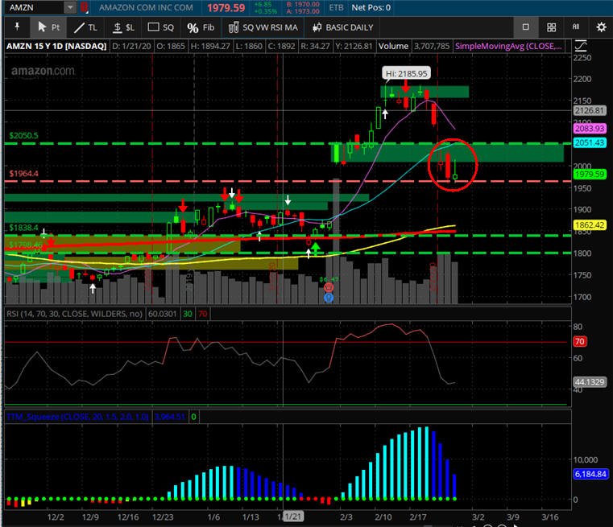Image resolution: width=613 pixels, height=527 pixels.
Task: Click the $1838.4 price level label
Action: [24, 228]
